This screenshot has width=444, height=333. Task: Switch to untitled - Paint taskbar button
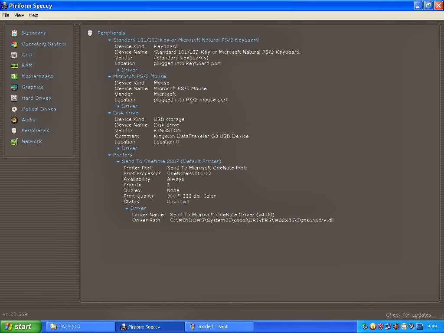click(219, 326)
